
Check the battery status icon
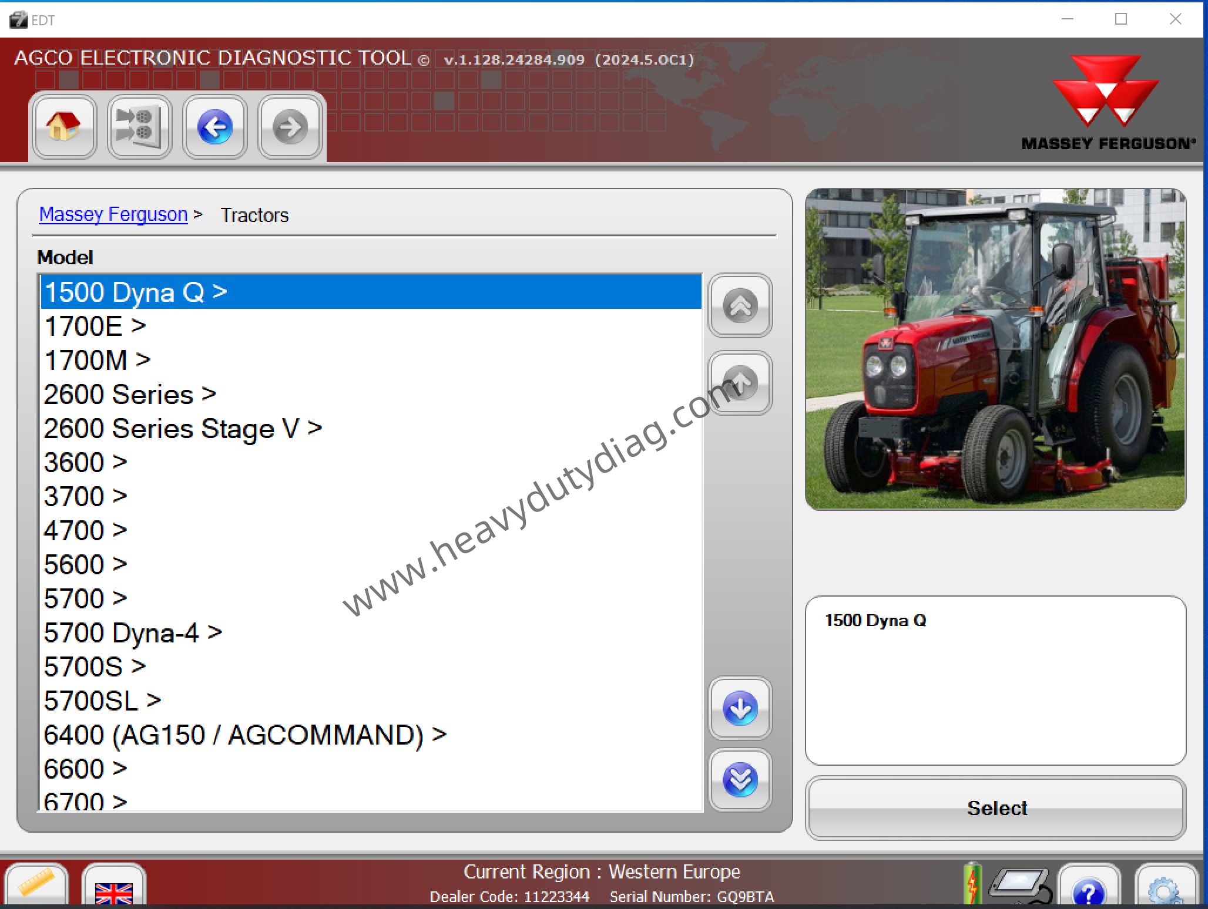(972, 883)
